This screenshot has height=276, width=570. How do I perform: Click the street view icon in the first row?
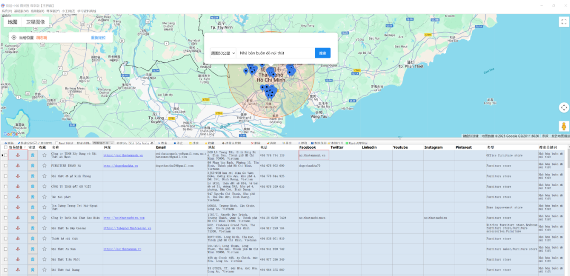(32, 155)
